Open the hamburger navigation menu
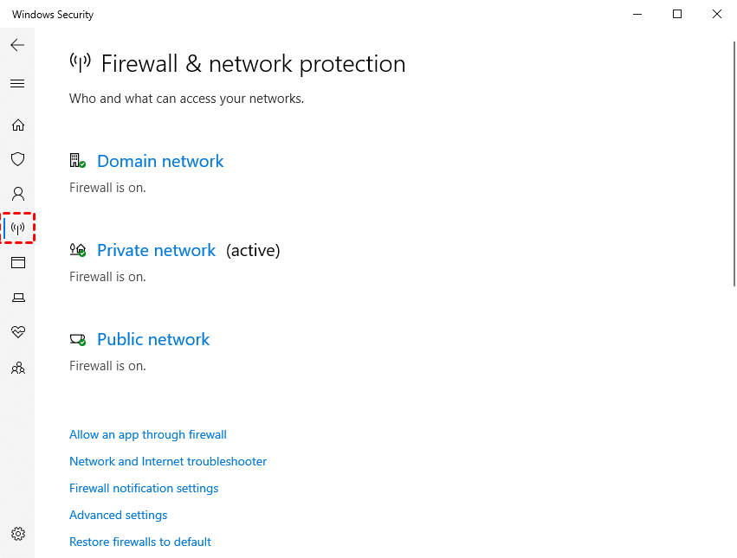The width and height of the screenshot is (737, 558). 17,84
